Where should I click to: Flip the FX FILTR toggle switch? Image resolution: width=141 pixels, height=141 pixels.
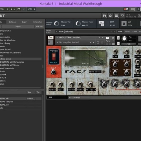coord(91,85)
